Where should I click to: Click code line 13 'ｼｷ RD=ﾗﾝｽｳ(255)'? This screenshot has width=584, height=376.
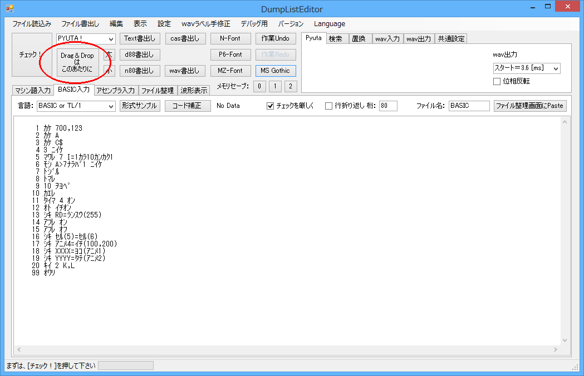pos(72,215)
